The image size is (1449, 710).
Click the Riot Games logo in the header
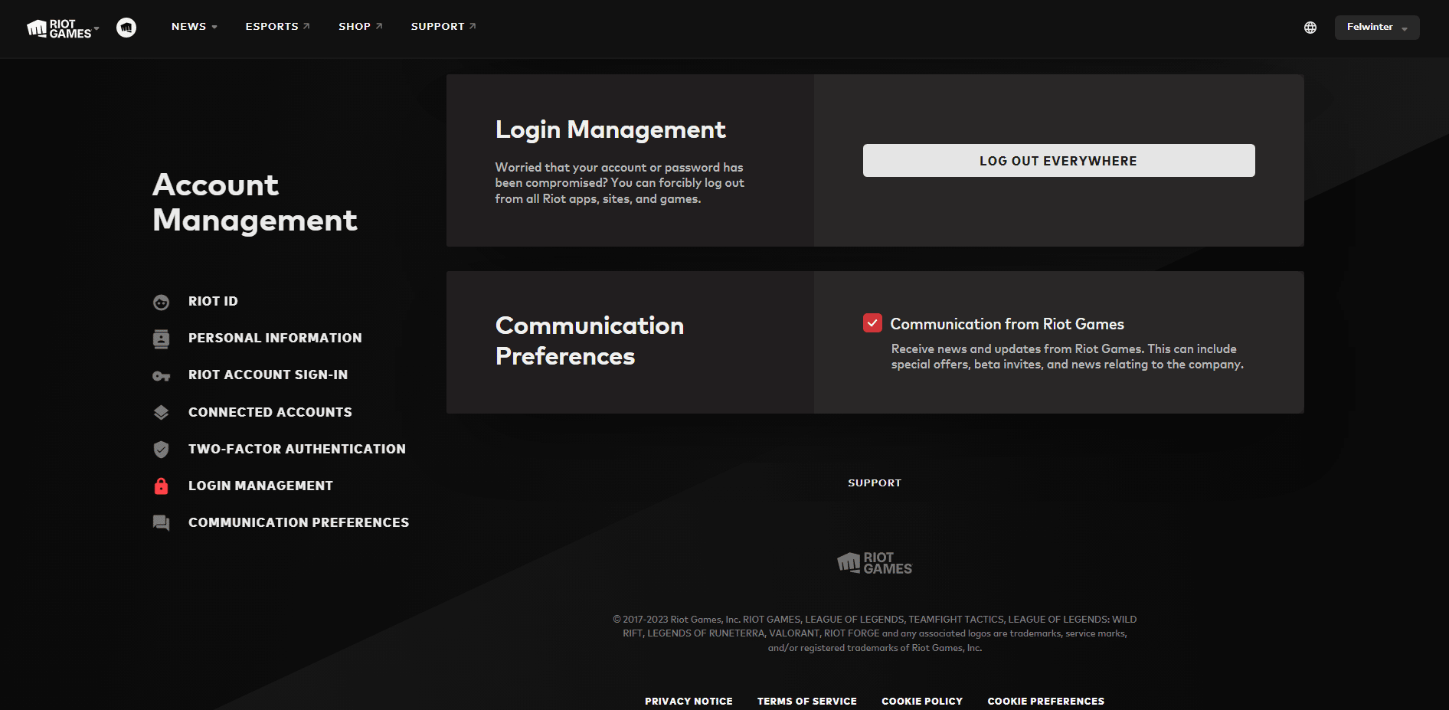click(x=57, y=28)
